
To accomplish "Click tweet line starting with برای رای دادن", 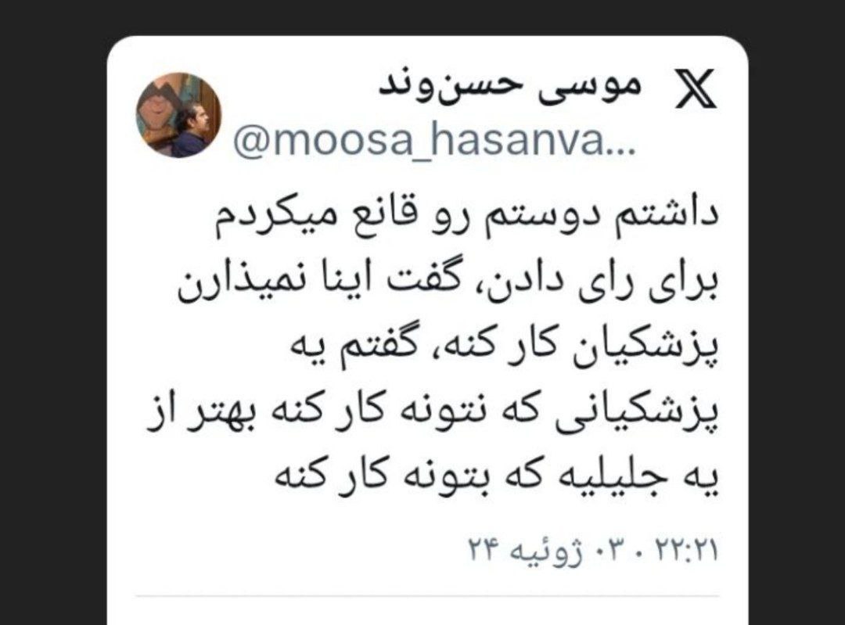I will click(x=448, y=286).
